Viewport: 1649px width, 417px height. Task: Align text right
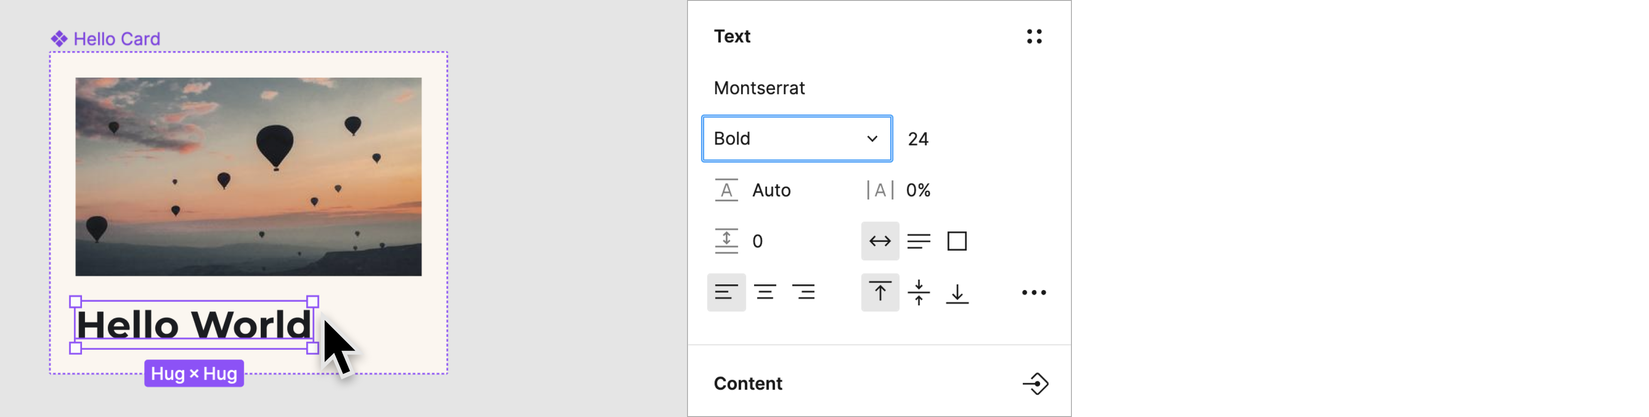(803, 292)
